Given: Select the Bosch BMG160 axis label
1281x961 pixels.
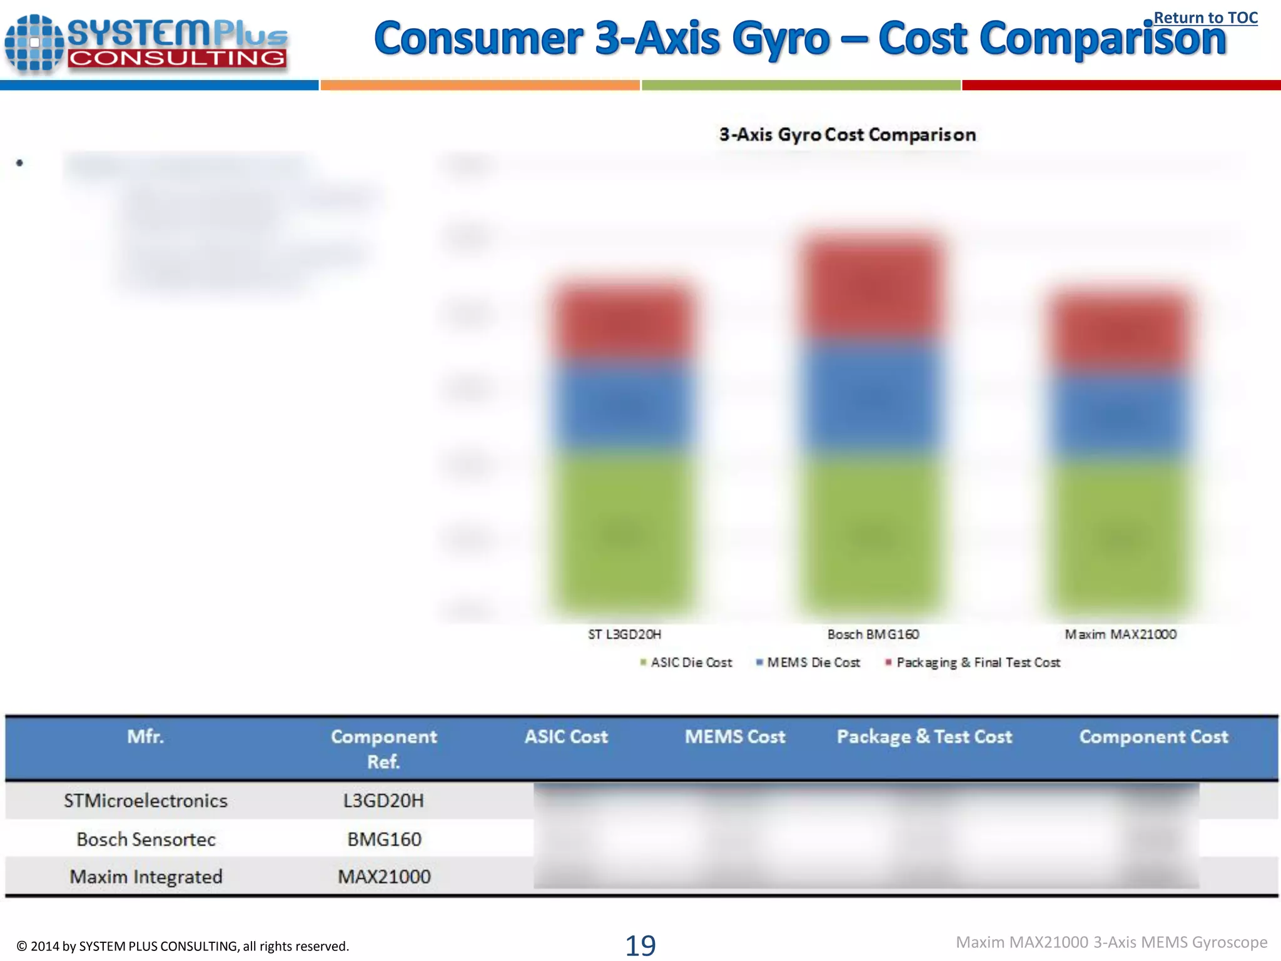Looking at the screenshot, I should [873, 634].
